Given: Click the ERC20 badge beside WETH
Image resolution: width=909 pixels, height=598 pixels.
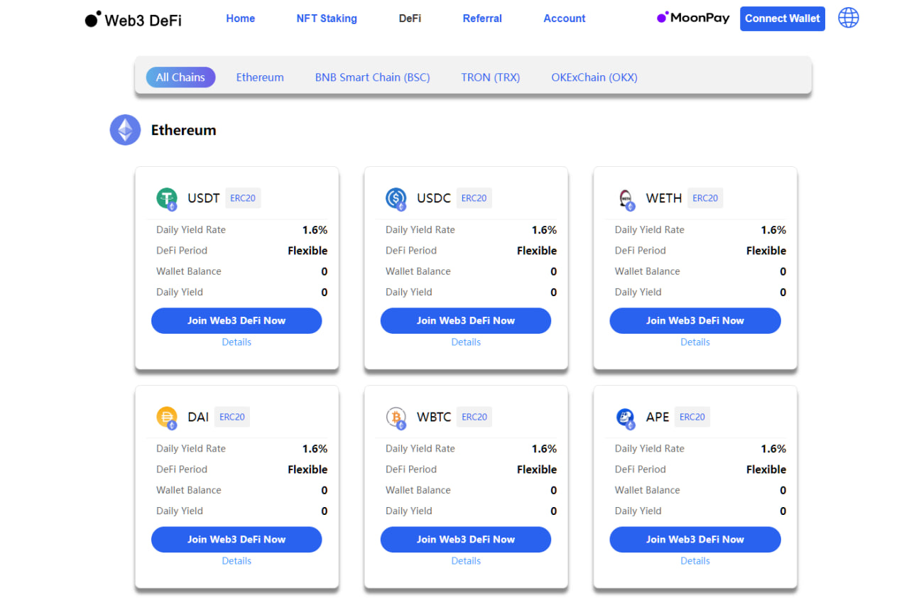Looking at the screenshot, I should 705,198.
